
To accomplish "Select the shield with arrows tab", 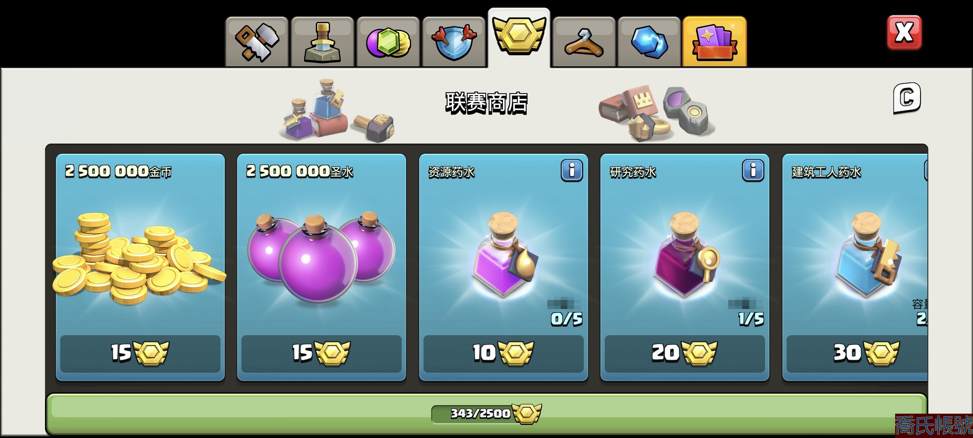I will (x=454, y=42).
